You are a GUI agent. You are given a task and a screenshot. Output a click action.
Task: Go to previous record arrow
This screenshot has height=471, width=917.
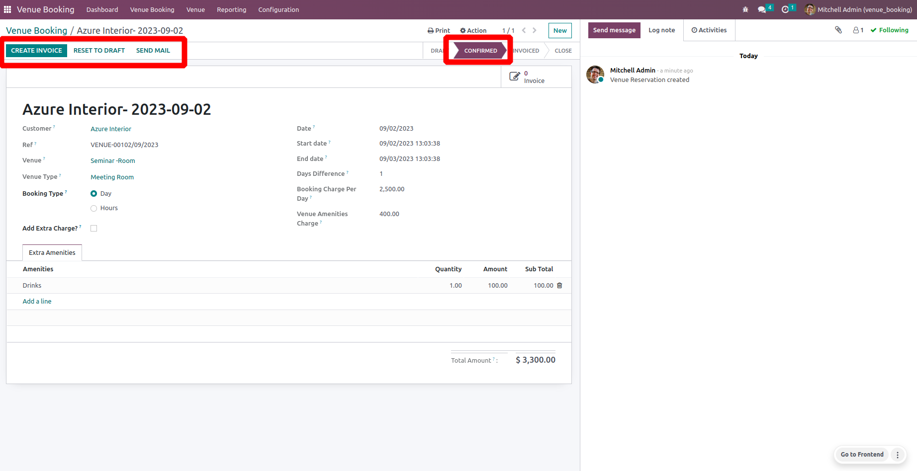point(524,30)
